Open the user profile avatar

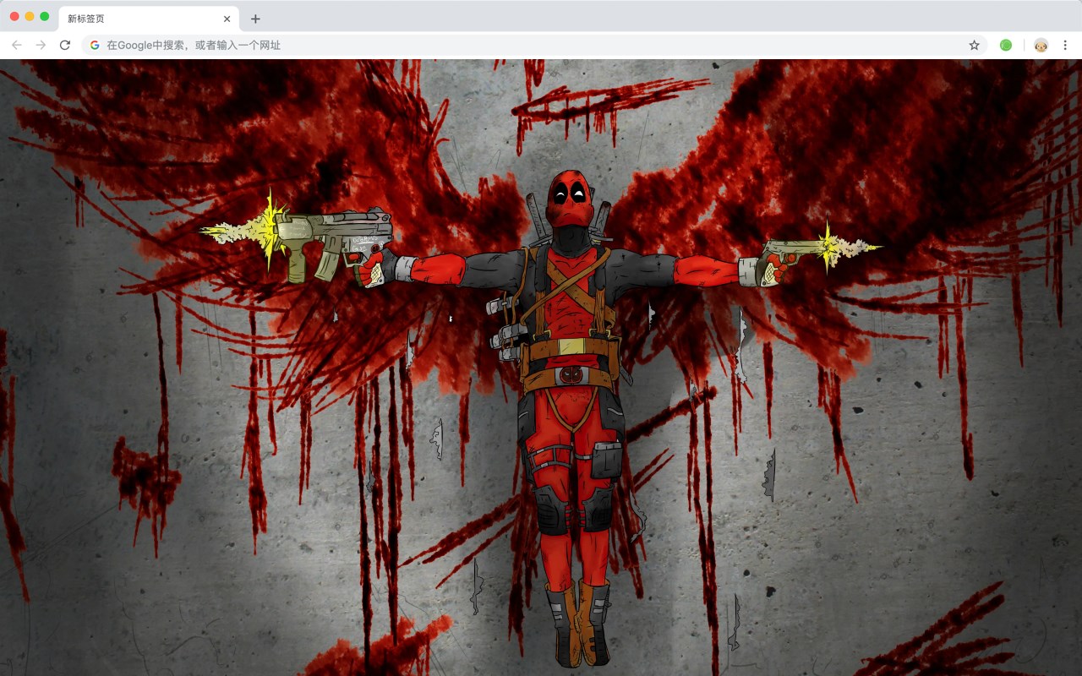(1041, 45)
